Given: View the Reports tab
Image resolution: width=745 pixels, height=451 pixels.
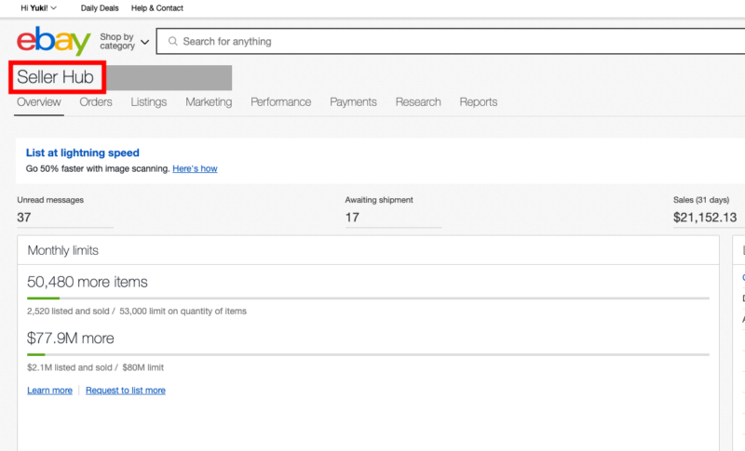Looking at the screenshot, I should (x=478, y=102).
